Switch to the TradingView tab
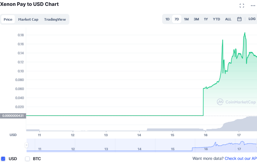The height and width of the screenshot is (162, 257). pyautogui.click(x=55, y=19)
